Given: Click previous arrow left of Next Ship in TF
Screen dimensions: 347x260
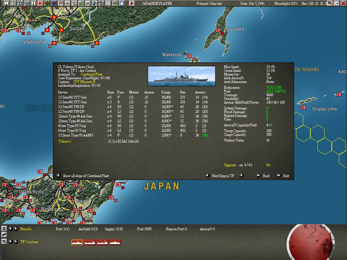Looking at the screenshot, I should [x=208, y=176].
